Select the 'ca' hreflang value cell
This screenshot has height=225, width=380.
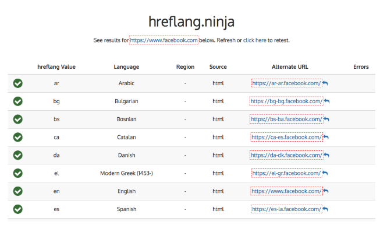(x=56, y=138)
